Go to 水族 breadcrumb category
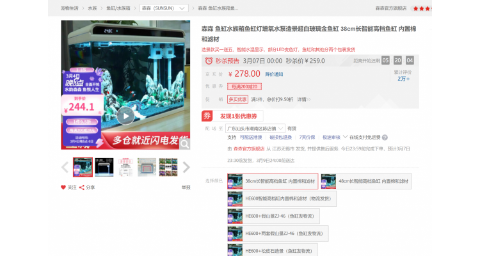Screen dimensions: 480x256 coord(92,8)
